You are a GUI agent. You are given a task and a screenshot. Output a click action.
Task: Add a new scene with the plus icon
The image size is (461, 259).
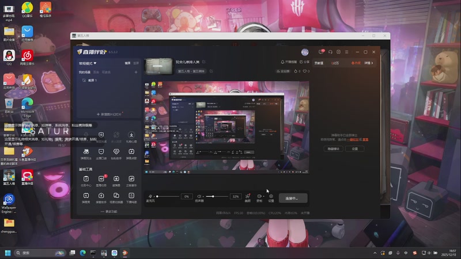(x=136, y=73)
